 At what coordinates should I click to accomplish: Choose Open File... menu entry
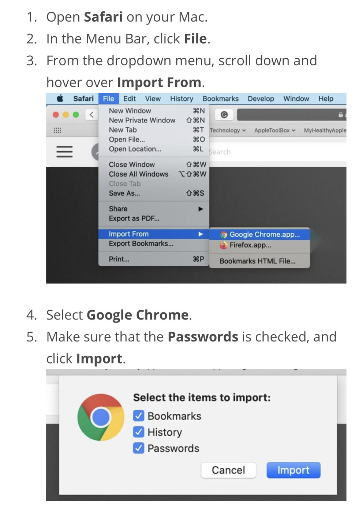[154, 139]
